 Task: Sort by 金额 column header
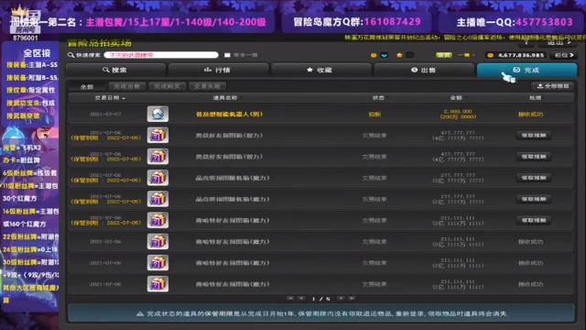(458, 98)
